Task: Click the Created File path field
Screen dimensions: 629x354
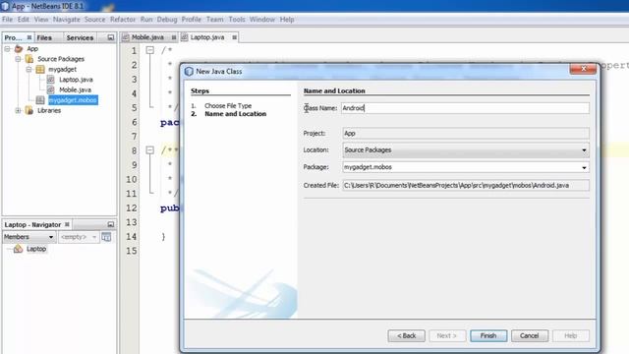Action: (465, 186)
